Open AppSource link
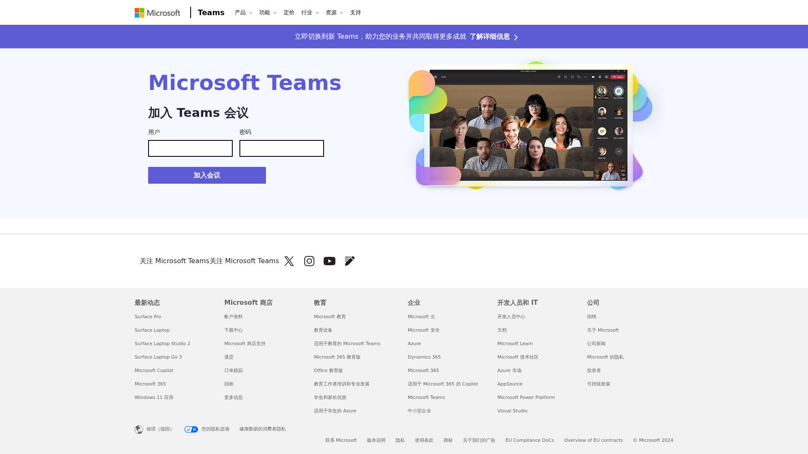The width and height of the screenshot is (808, 454). (x=510, y=384)
